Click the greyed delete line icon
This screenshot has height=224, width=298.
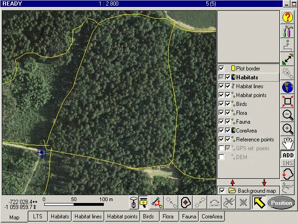point(229,203)
